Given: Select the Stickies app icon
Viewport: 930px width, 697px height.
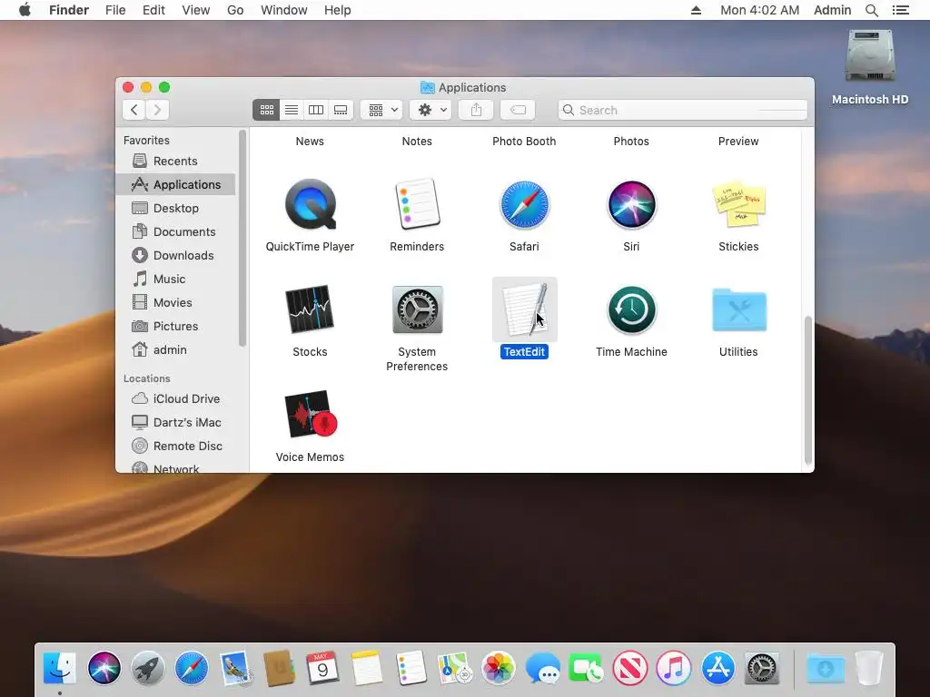Looking at the screenshot, I should (x=738, y=204).
